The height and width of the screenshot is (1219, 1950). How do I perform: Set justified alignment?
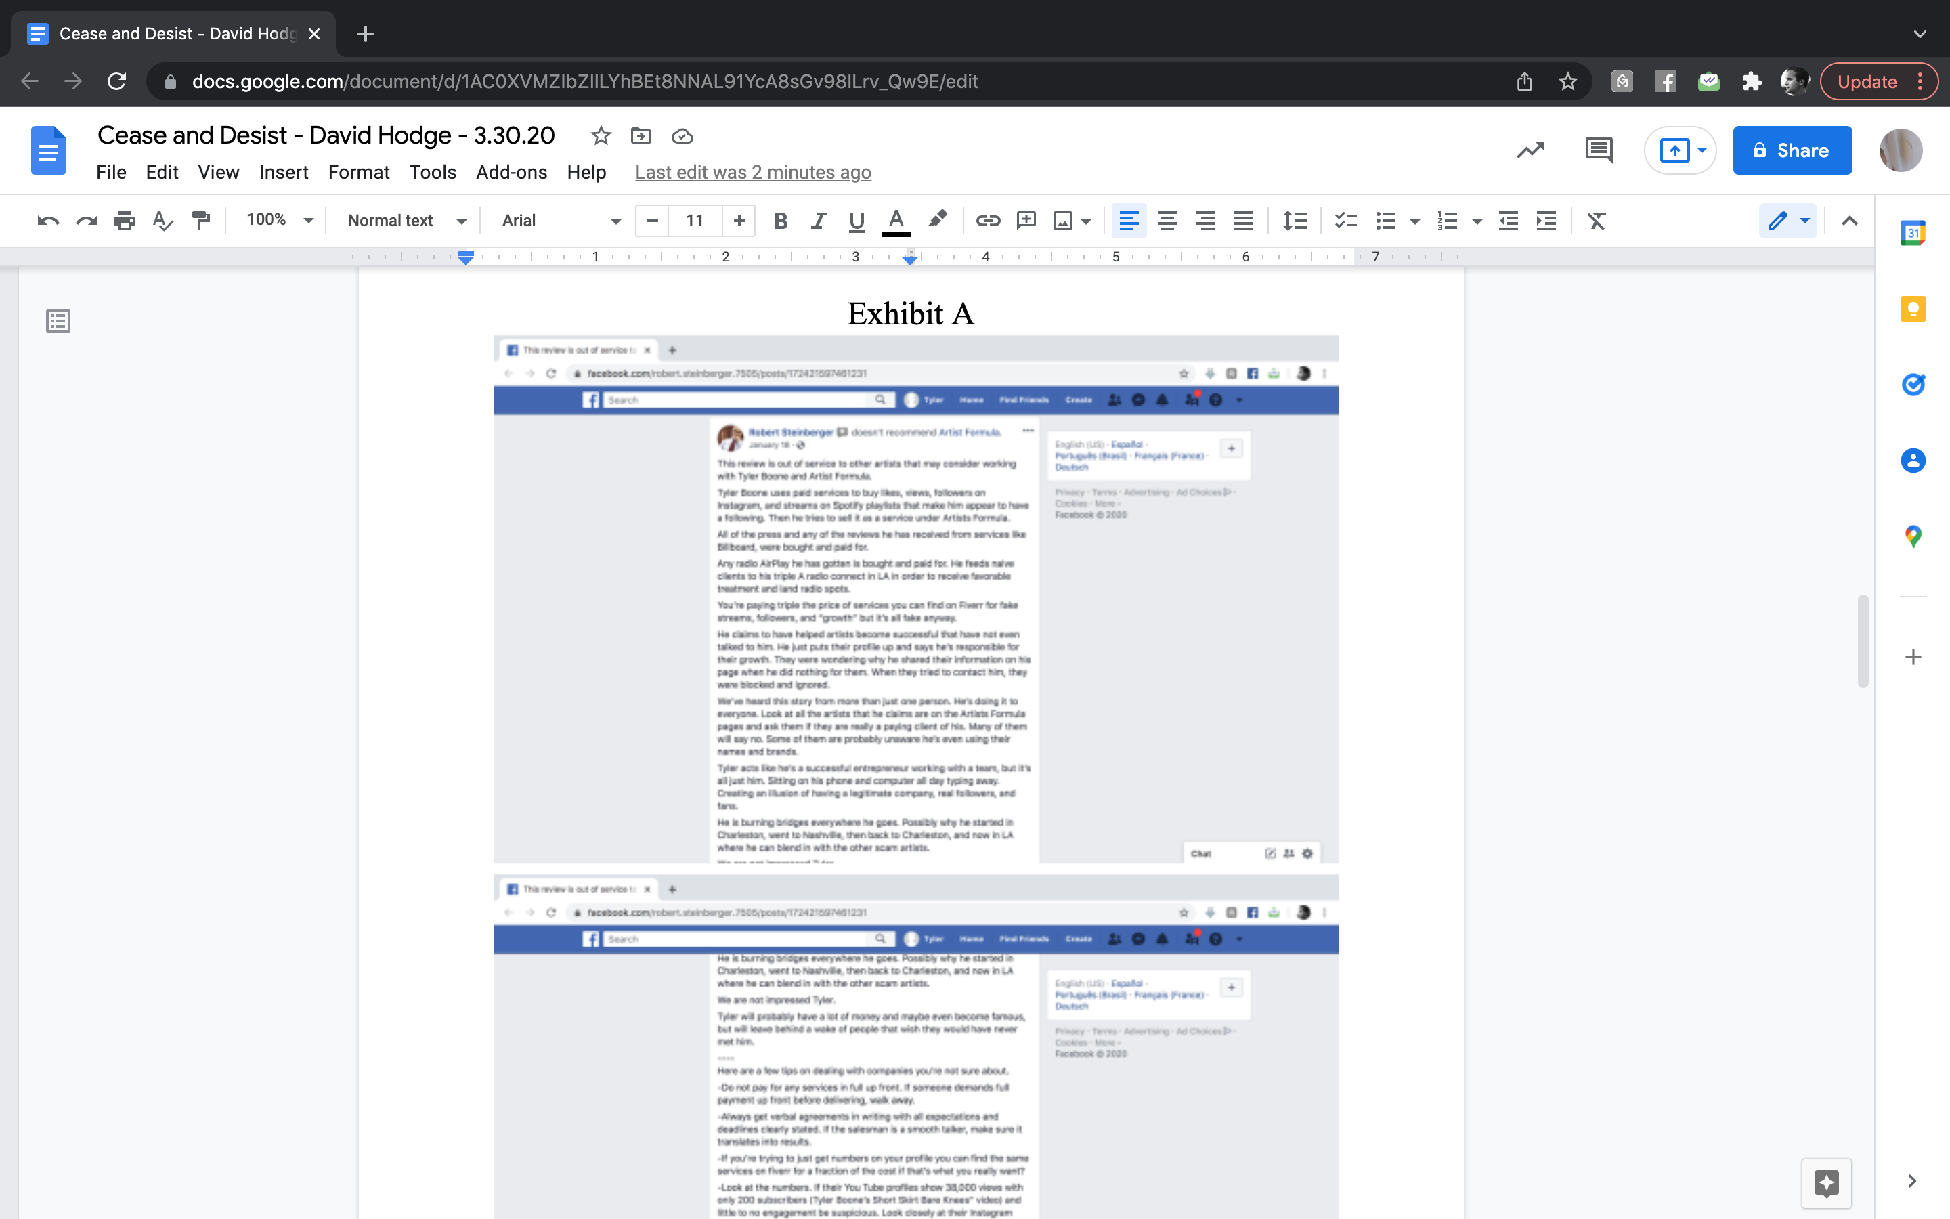tap(1242, 221)
